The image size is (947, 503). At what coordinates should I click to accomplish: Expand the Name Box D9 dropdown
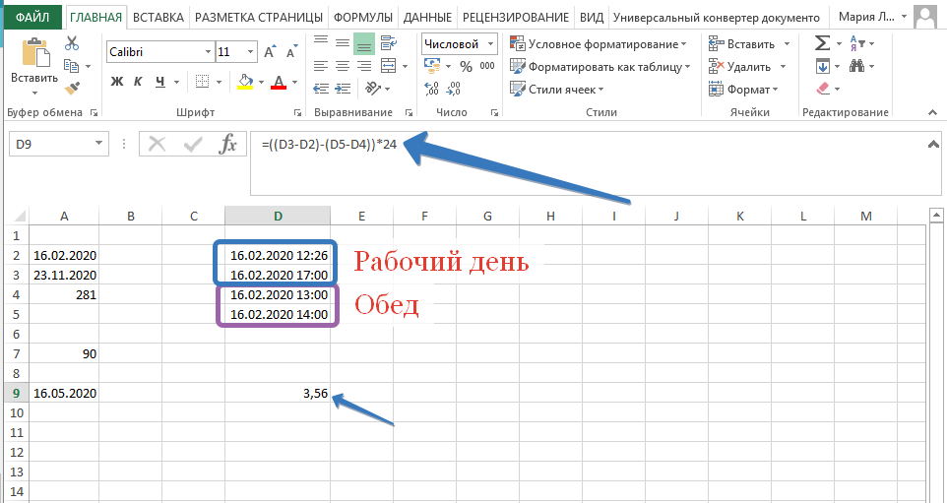(x=99, y=144)
